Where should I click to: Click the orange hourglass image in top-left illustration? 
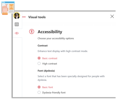click(11, 7)
